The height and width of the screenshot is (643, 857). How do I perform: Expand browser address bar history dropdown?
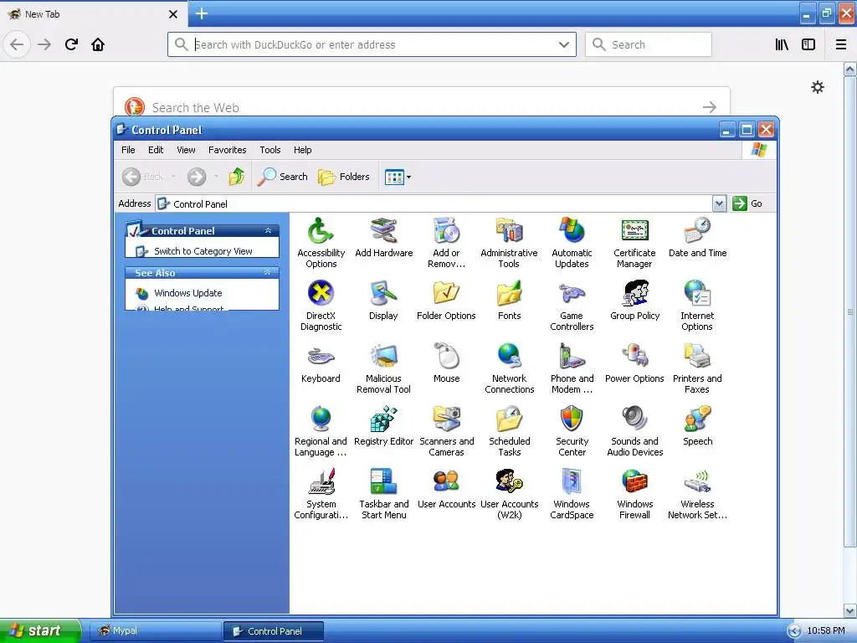point(564,45)
